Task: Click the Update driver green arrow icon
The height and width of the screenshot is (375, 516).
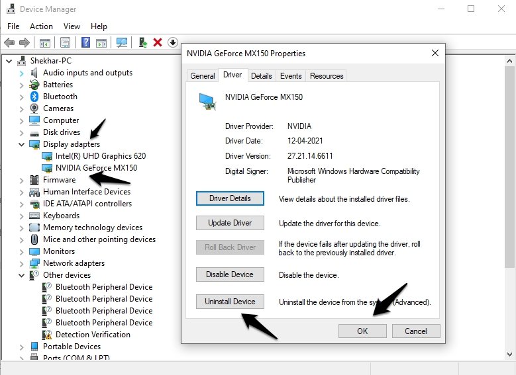Action: coord(143,42)
